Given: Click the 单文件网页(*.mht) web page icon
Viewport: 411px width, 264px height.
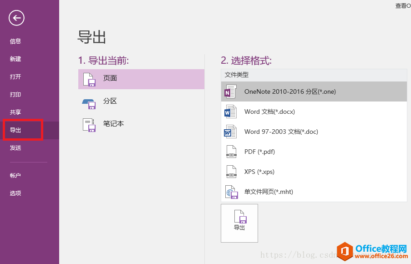Looking at the screenshot, I should tap(231, 192).
